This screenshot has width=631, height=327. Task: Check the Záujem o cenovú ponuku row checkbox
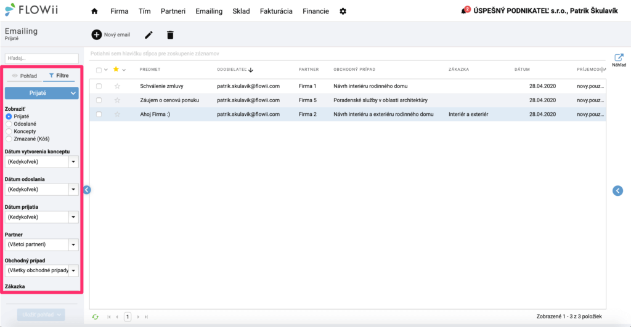click(x=99, y=100)
